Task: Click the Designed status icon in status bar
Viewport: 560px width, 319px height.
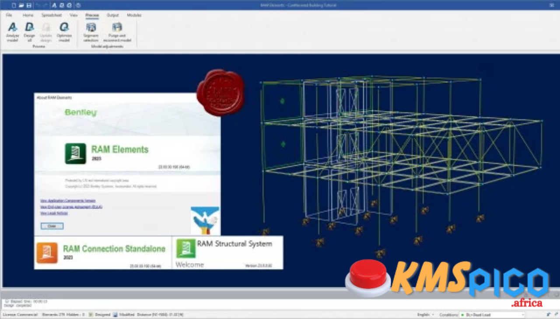Action: click(x=90, y=315)
